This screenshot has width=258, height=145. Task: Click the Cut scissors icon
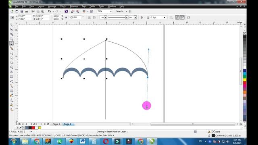click(33, 11)
